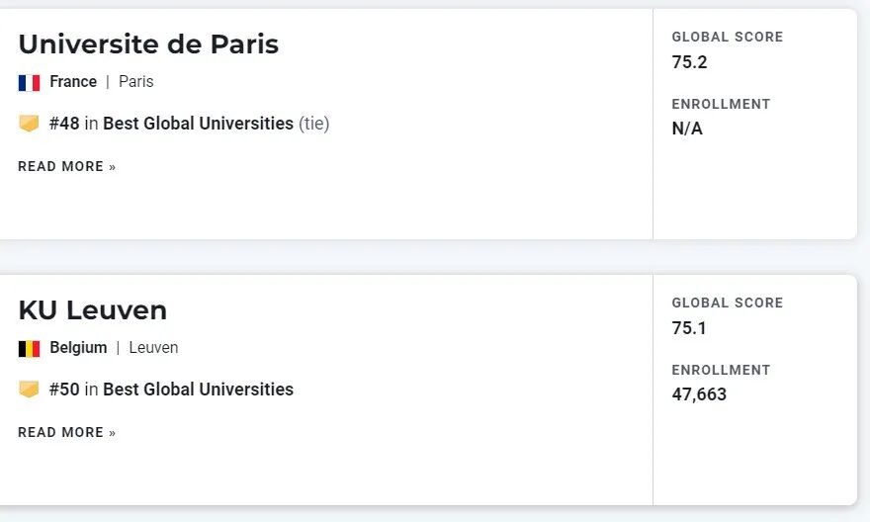Screen dimensions: 870x522
Task: Click READ MORE under KU Leuven
Action: click(67, 433)
